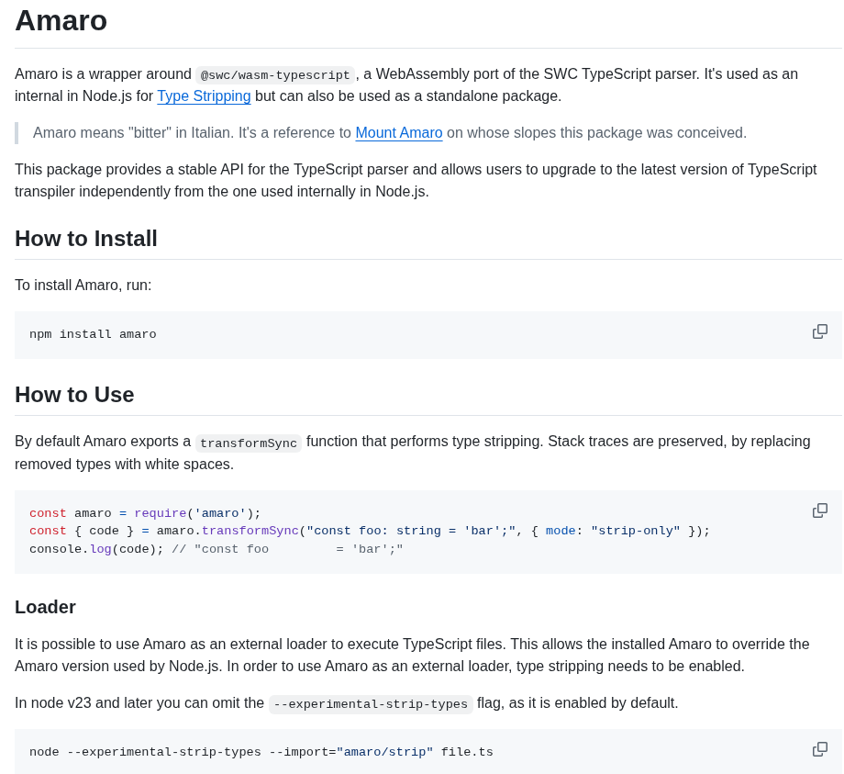Copy the node experimental-strip-types command
This screenshot has width=844, height=774.
click(820, 749)
